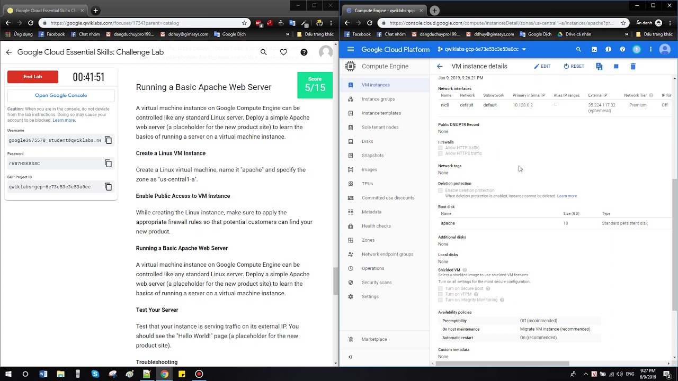
Task: Open the notifications badge in Cloud Console
Action: [x=637, y=49]
